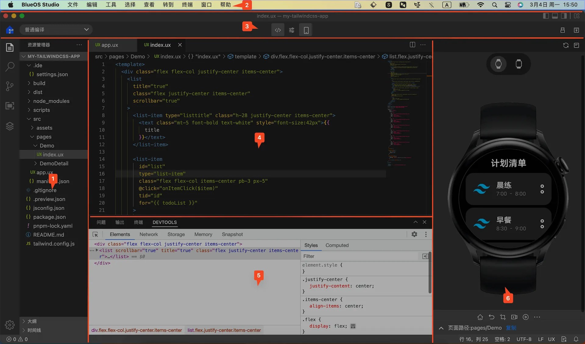Open the Network tab in DevTools
The height and width of the screenshot is (344, 585).
pyautogui.click(x=149, y=234)
